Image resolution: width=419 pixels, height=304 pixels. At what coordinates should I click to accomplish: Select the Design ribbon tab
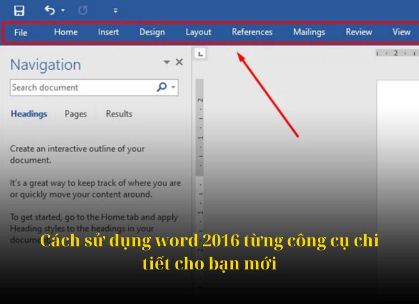152,32
